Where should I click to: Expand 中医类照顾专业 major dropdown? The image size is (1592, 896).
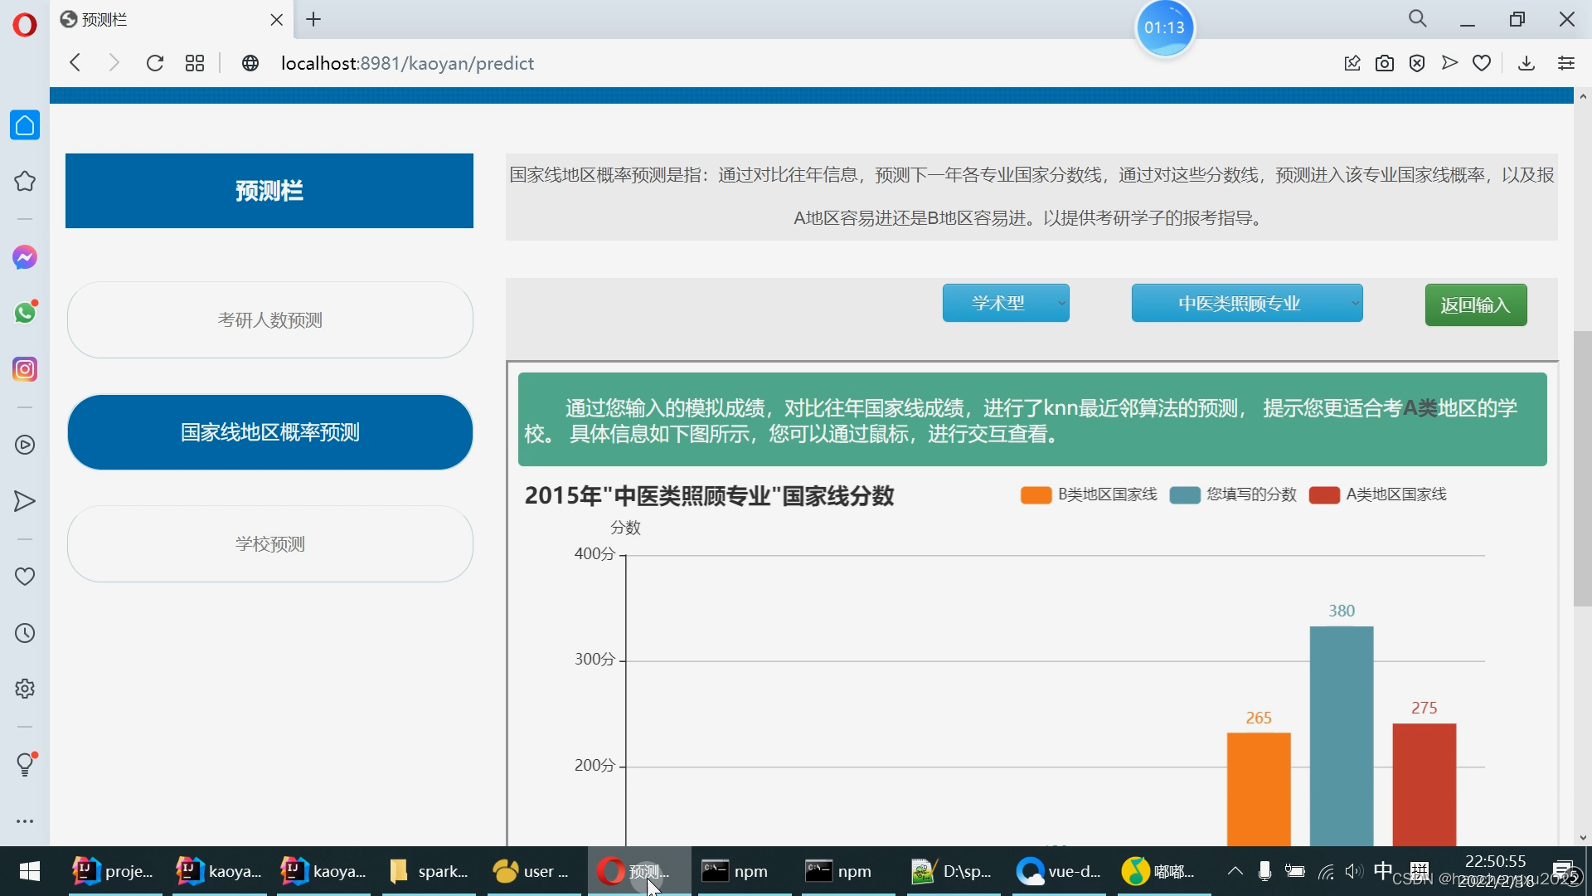1246,304
